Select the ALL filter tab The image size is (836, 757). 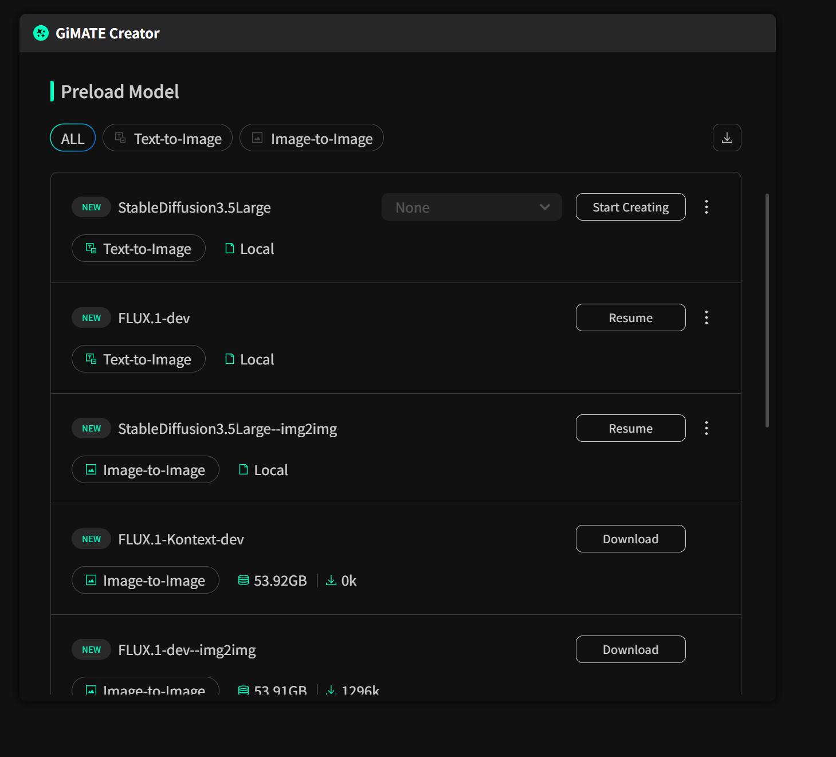point(73,138)
